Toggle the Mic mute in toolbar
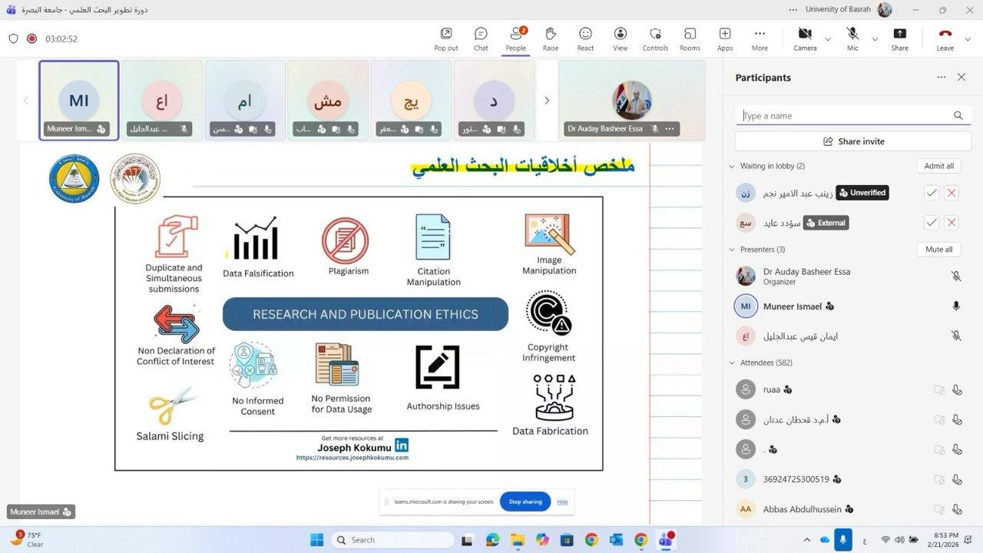The height and width of the screenshot is (553, 983). 852,38
